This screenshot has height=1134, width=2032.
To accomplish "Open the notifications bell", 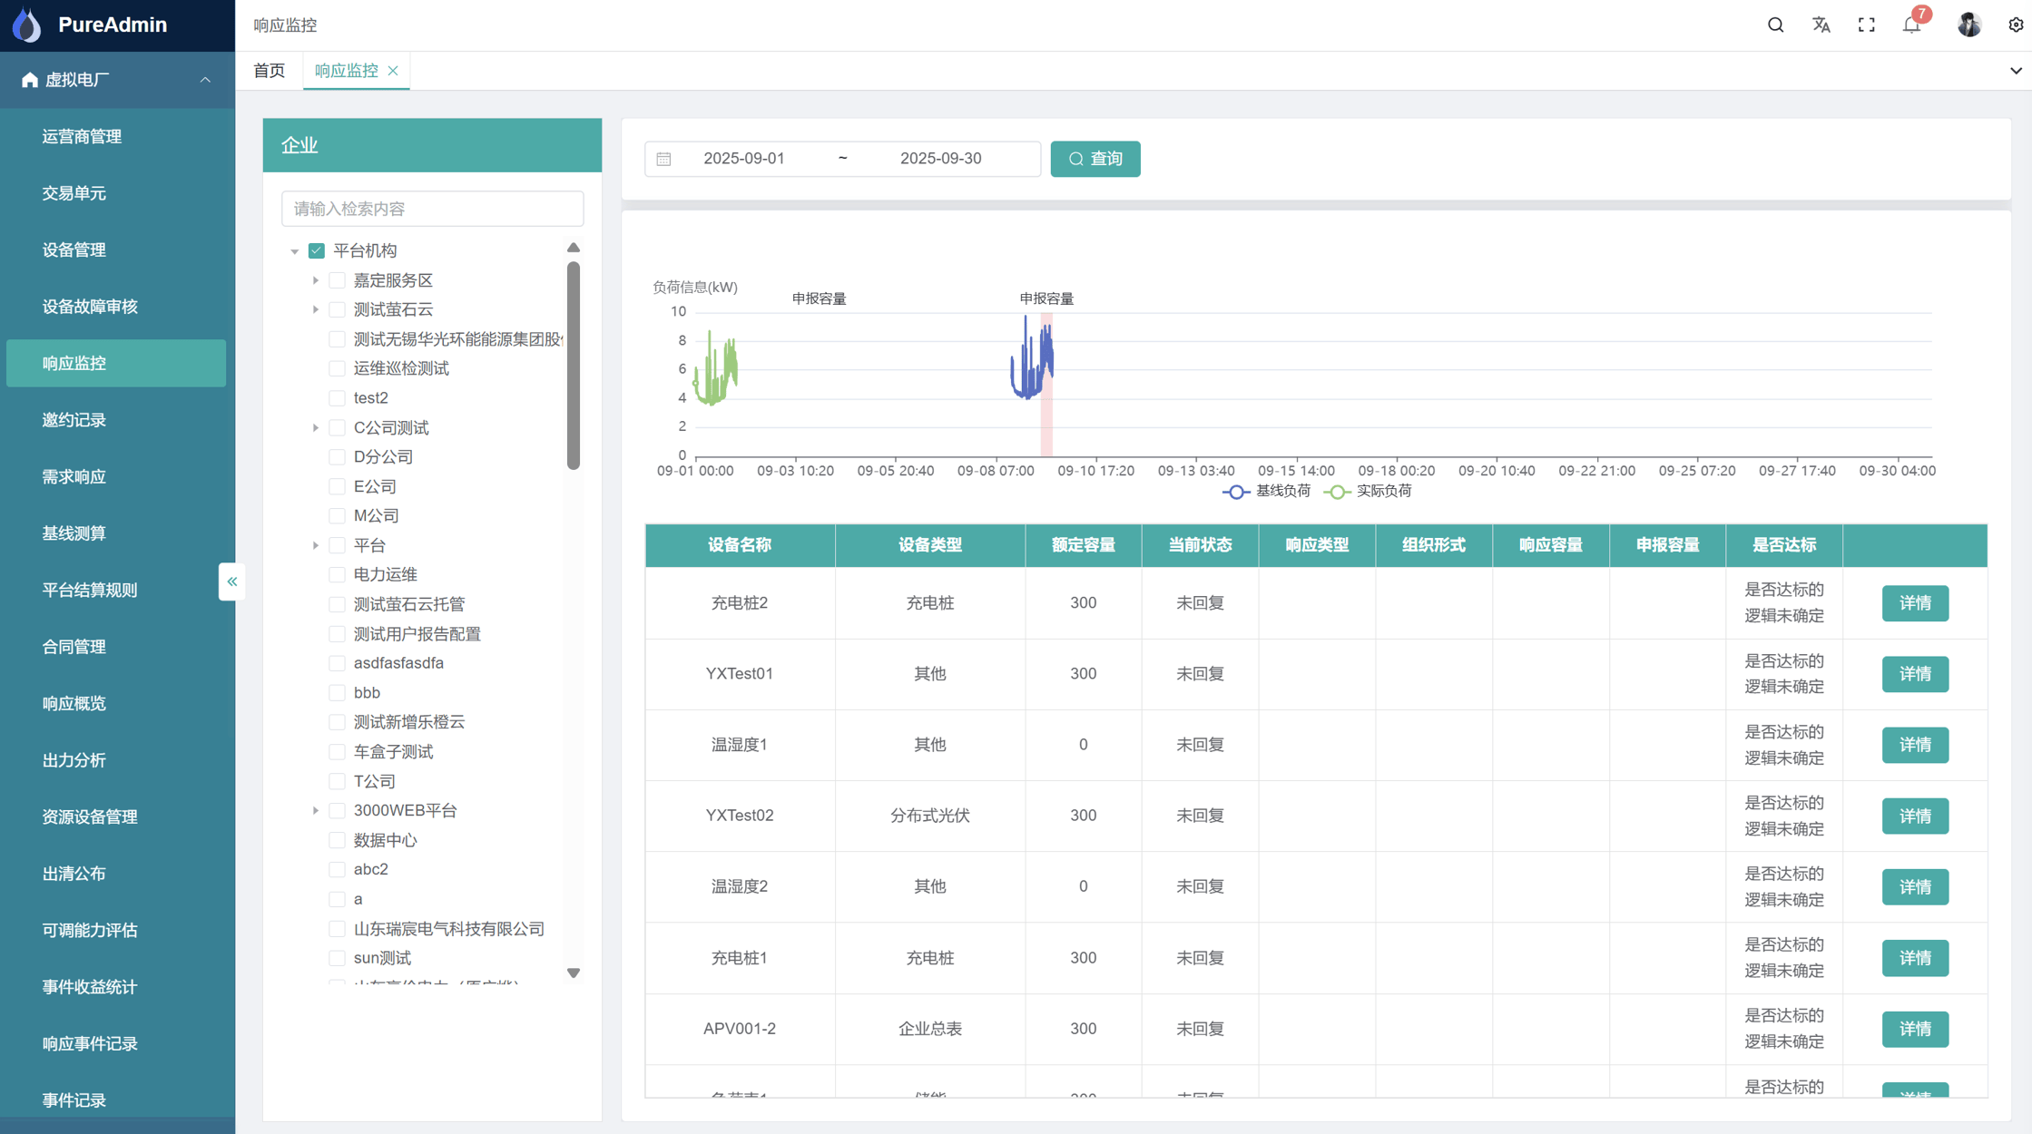I will click(x=1911, y=25).
